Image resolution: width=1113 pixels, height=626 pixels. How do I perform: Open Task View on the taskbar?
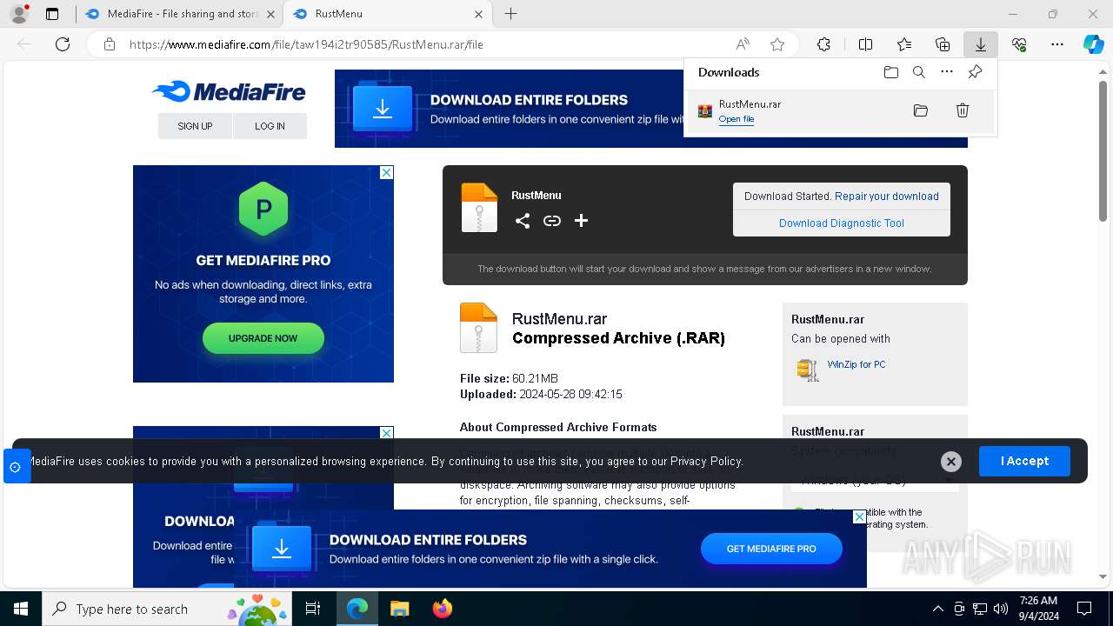(313, 609)
